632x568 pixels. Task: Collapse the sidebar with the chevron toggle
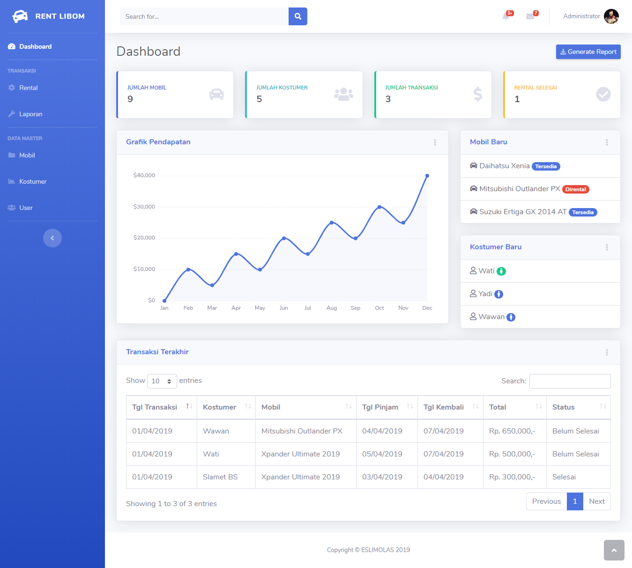coord(52,238)
